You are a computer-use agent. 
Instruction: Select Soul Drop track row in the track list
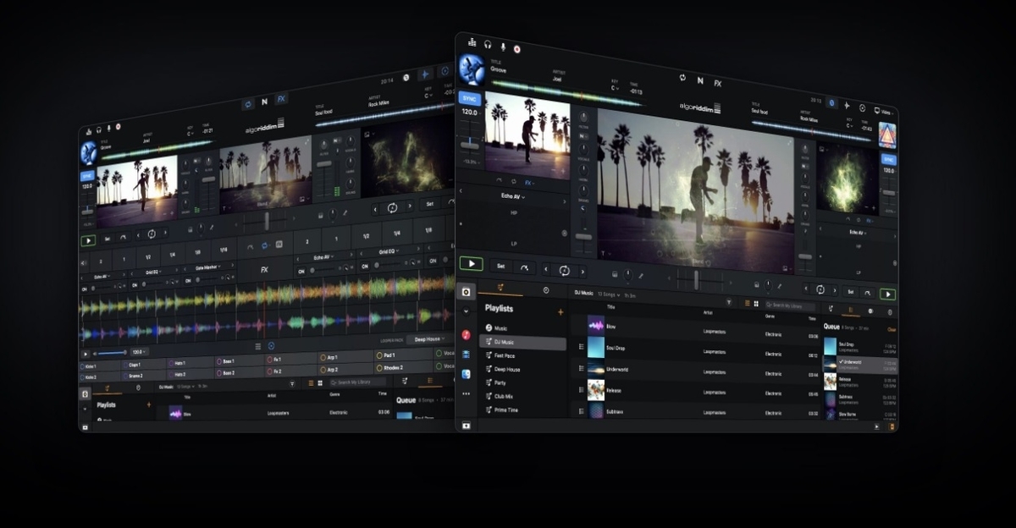pos(696,348)
